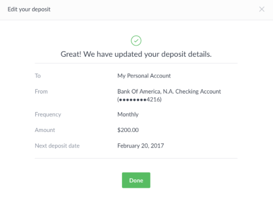Viewport: 273px width, 206px height.
Task: Select 'My Personal Account' value
Action: [x=144, y=76]
